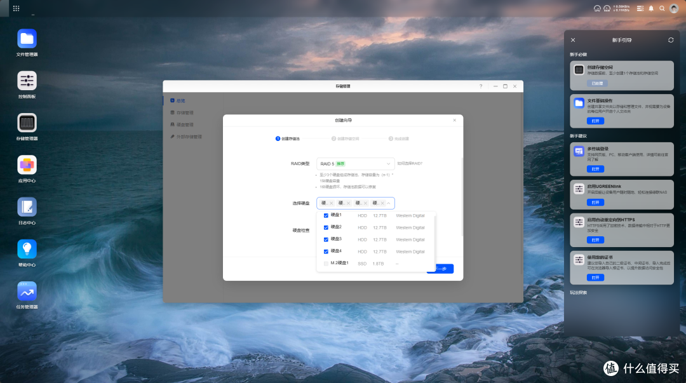
Task: Open the 控制面板 desktop app
Action: click(27, 81)
